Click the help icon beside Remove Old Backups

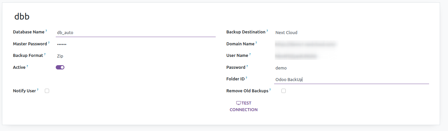click(x=270, y=89)
